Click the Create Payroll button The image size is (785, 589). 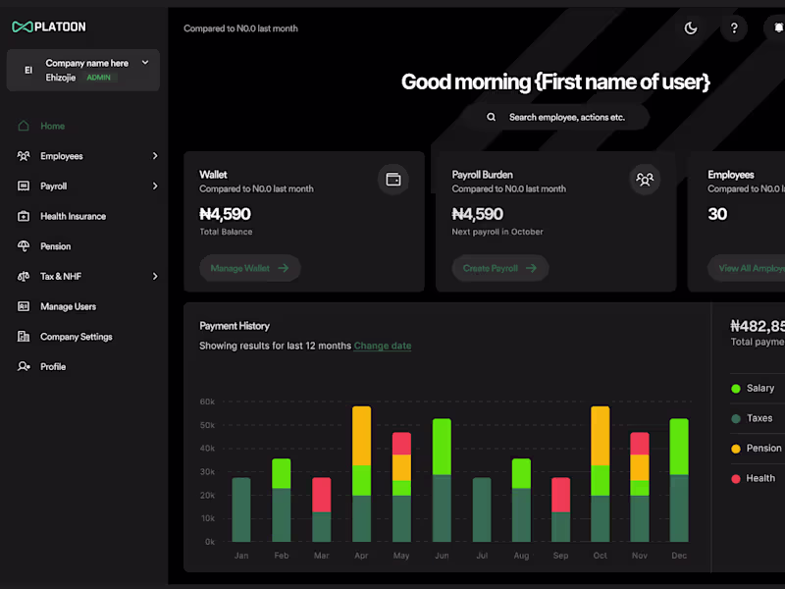point(500,268)
